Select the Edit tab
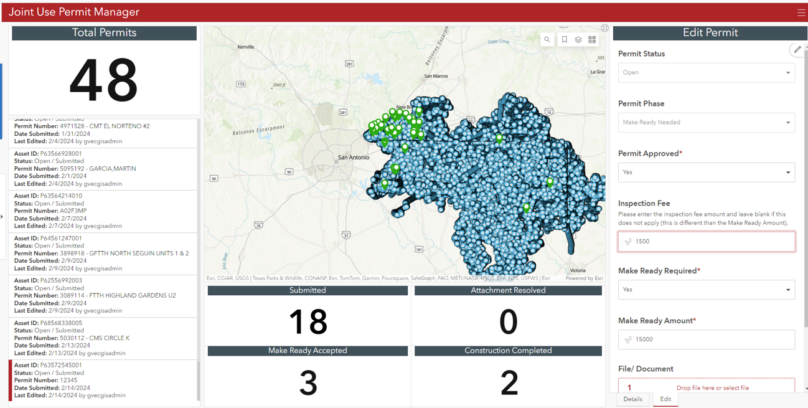 pos(665,399)
